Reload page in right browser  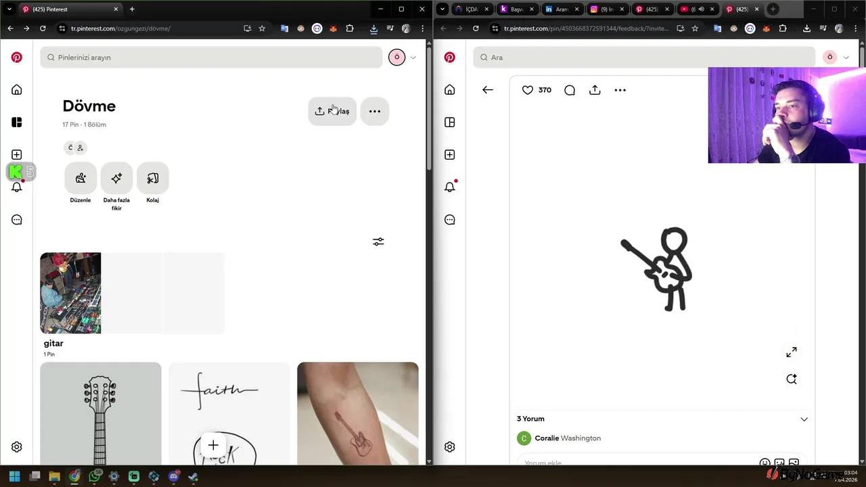pyautogui.click(x=476, y=28)
